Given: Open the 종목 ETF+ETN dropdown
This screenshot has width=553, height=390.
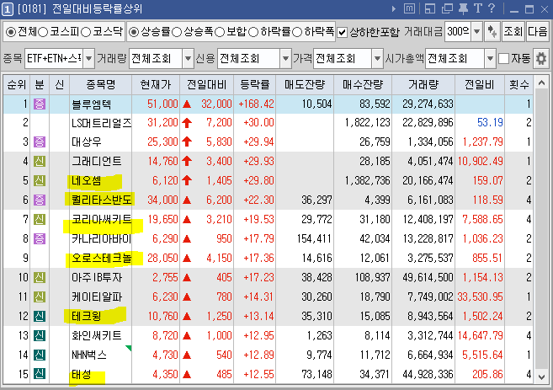Looking at the screenshot, I should tap(89, 59).
